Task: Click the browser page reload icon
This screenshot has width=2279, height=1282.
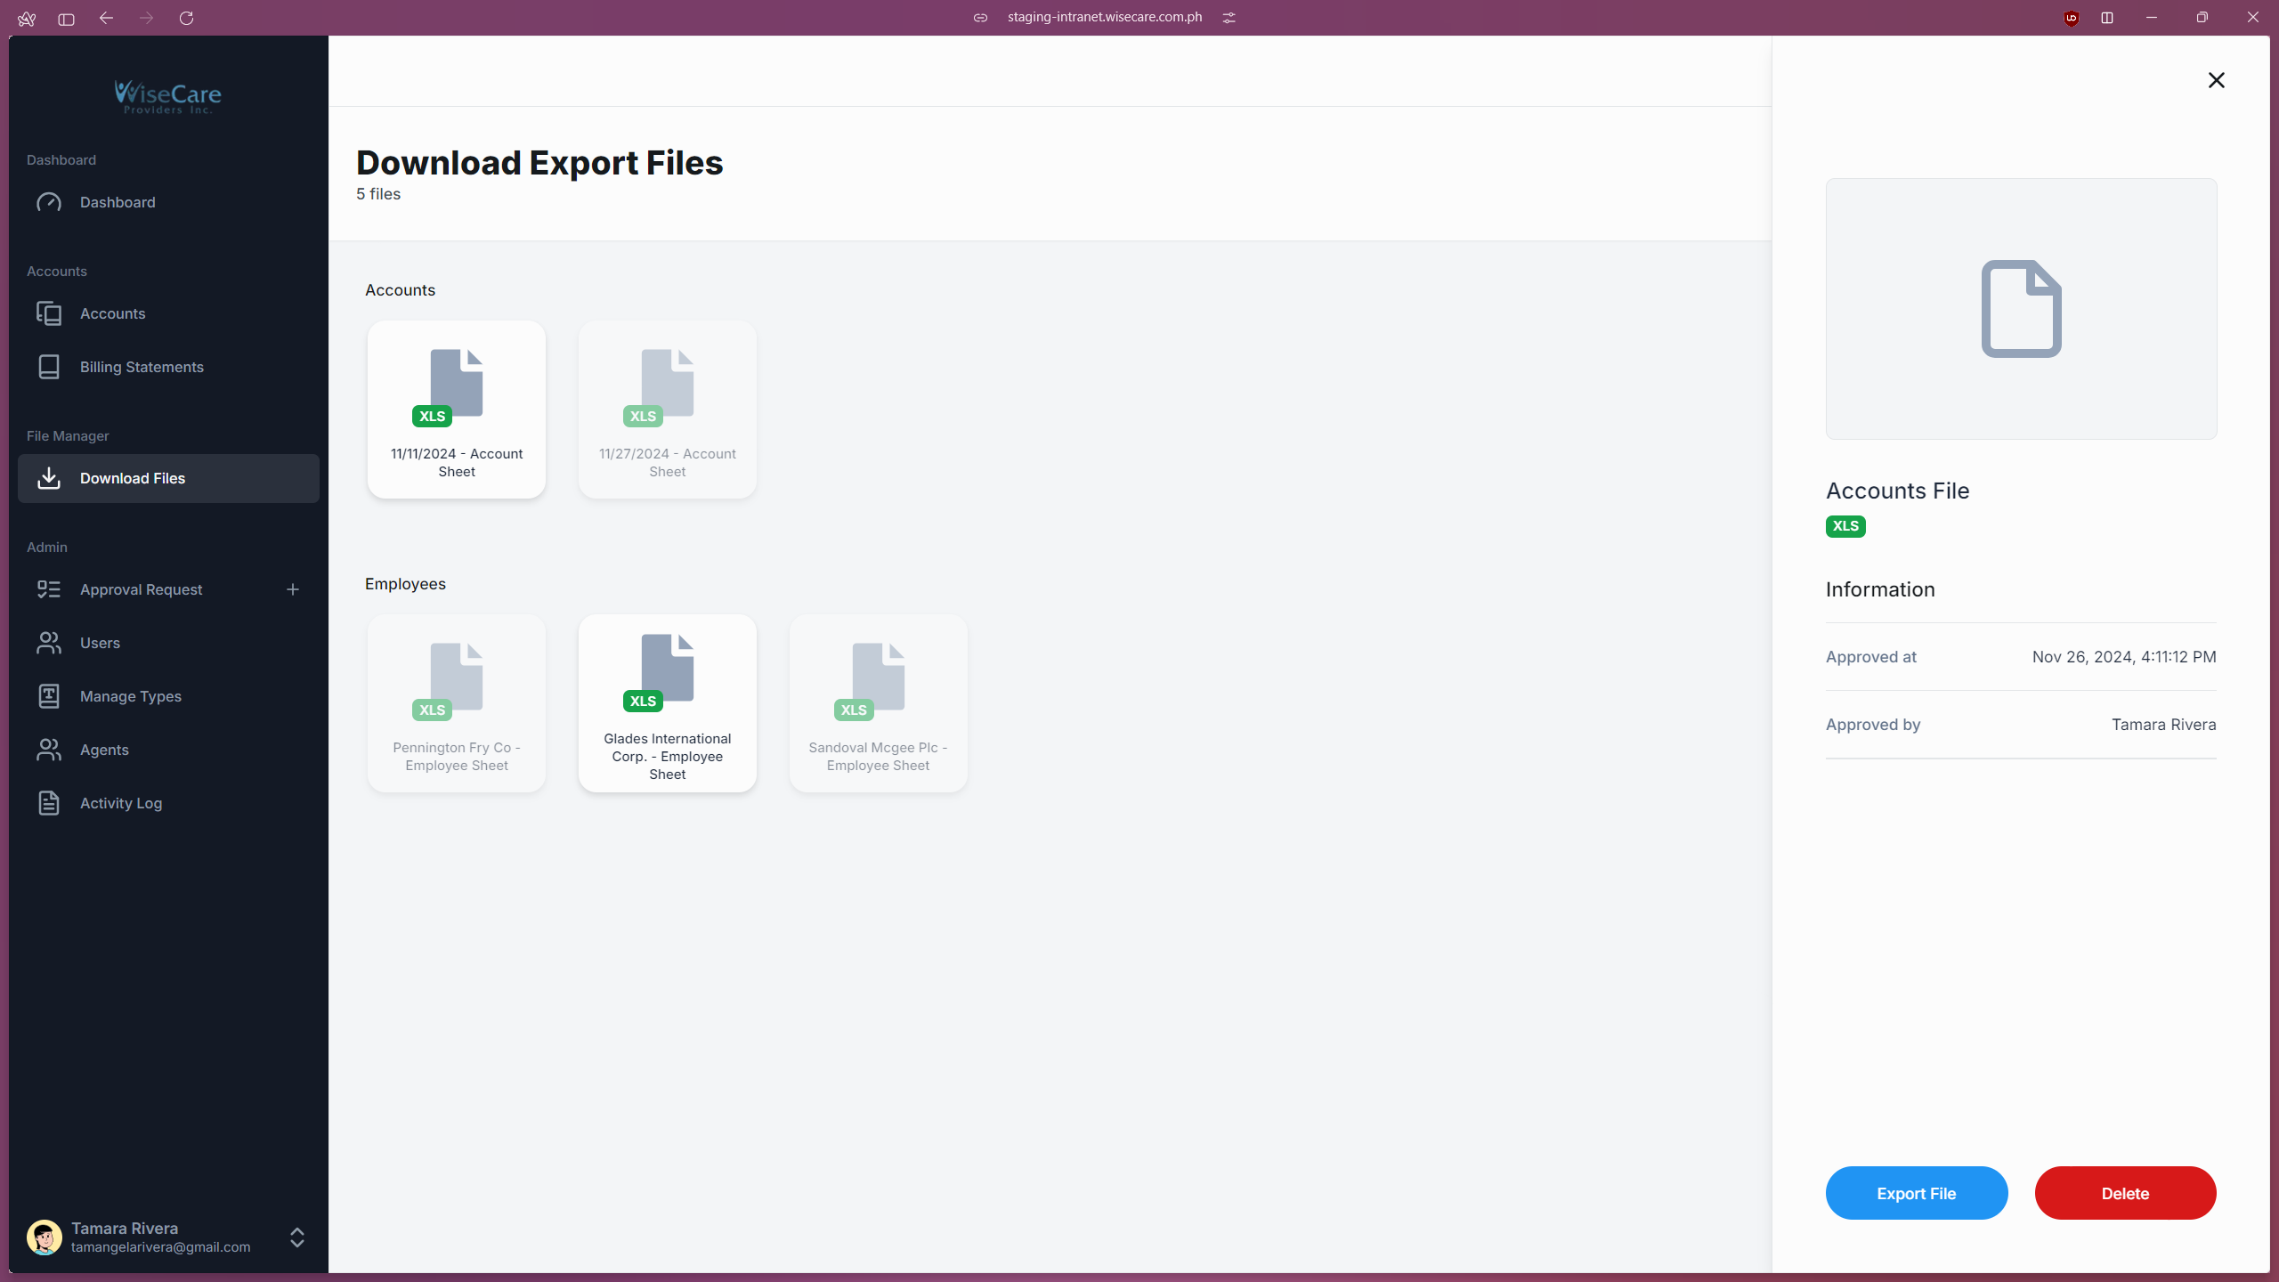Action: (x=187, y=18)
